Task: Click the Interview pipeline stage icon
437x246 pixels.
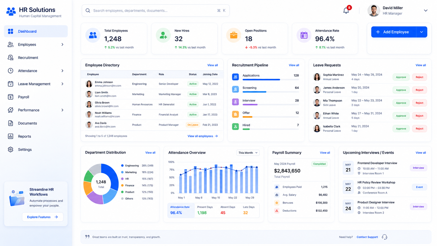Action: click(235, 102)
